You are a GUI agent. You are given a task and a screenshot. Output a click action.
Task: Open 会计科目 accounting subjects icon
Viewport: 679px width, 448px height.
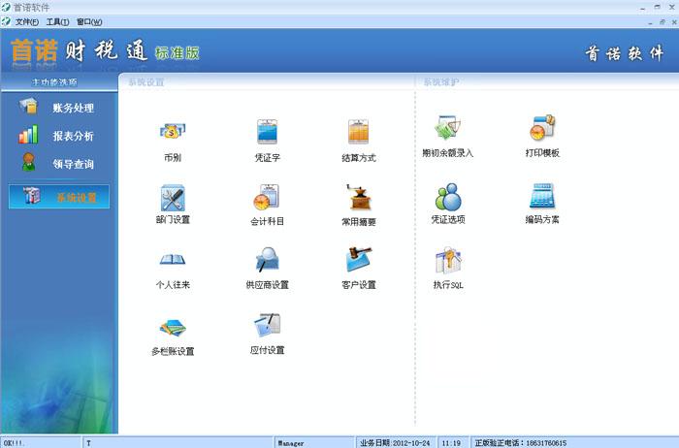coord(267,198)
